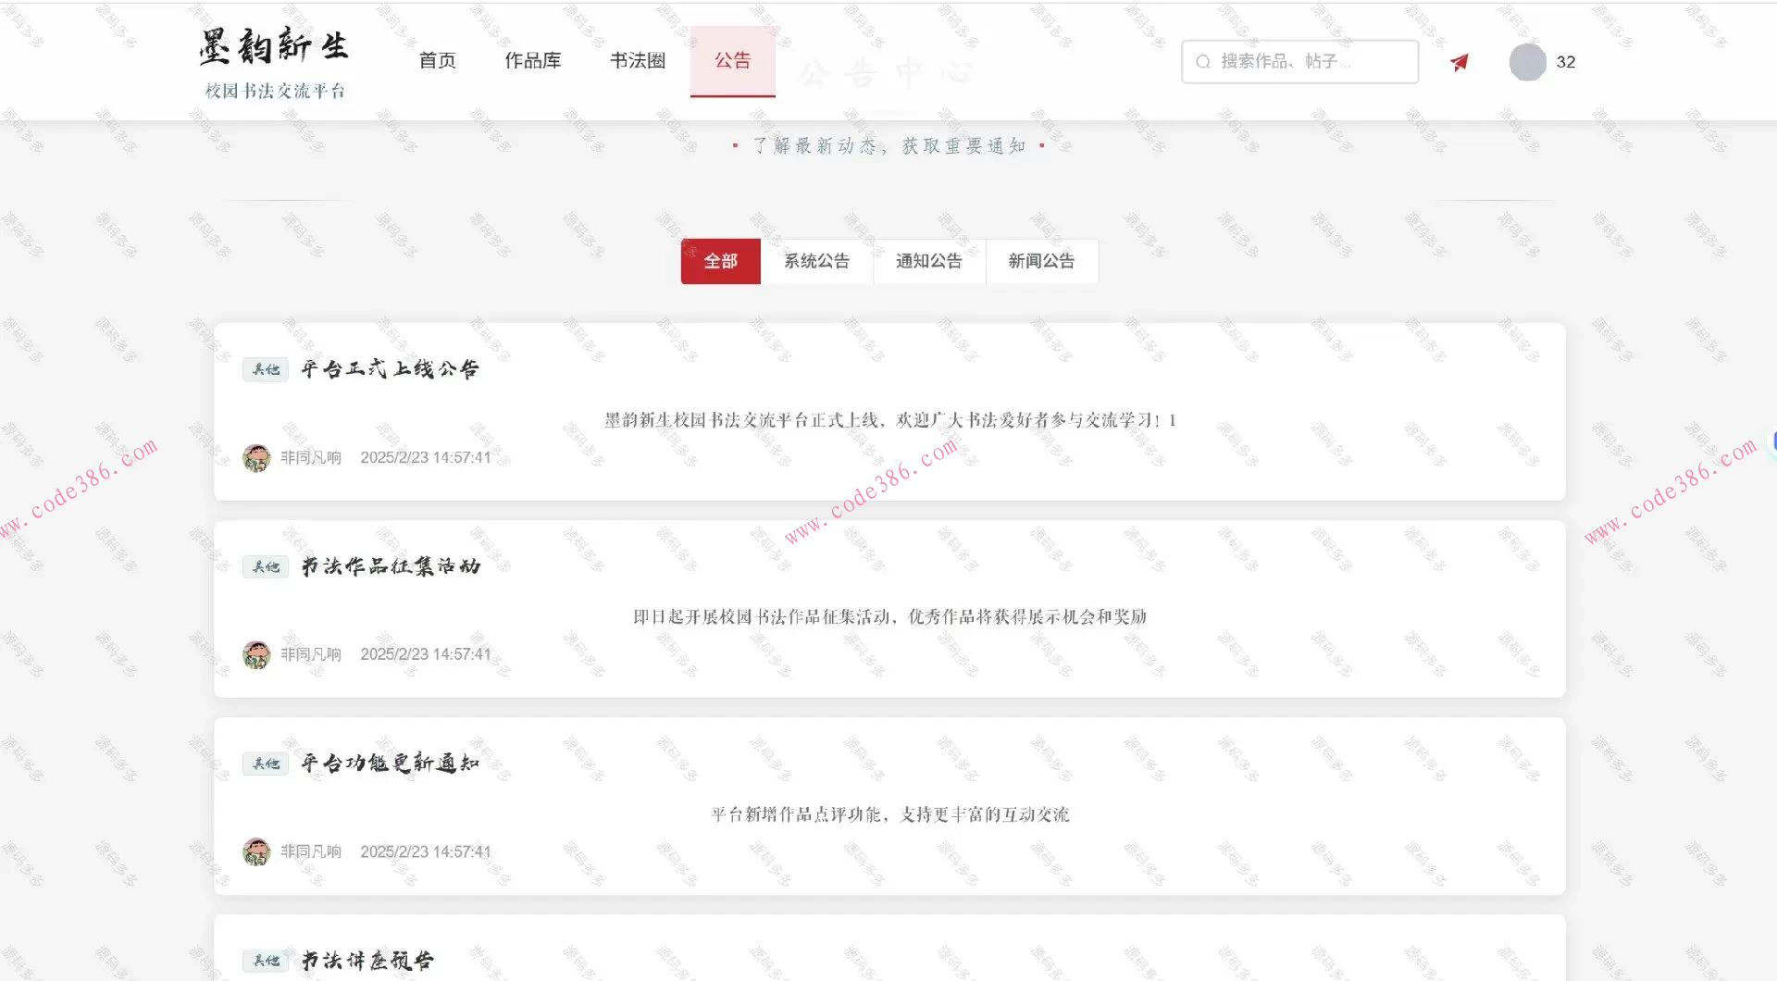Screen dimensions: 1777x981
Task: Click the 32 notification counter
Action: pos(1566,62)
